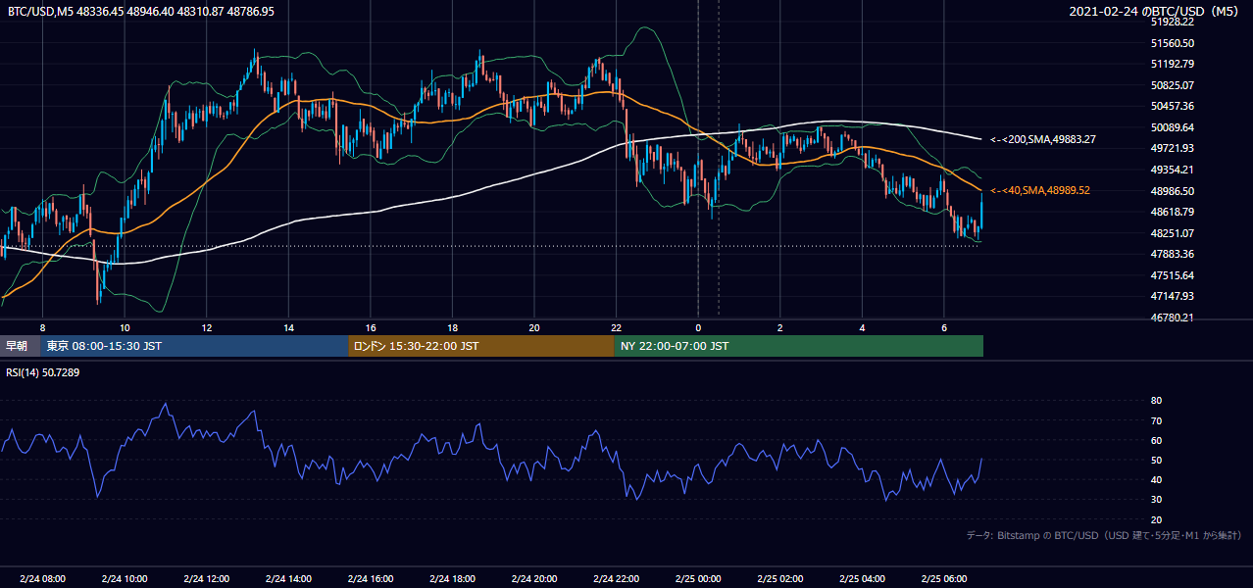The height and width of the screenshot is (588, 1253).
Task: Click the 2/24 12:00 time label
Action: [x=207, y=578]
